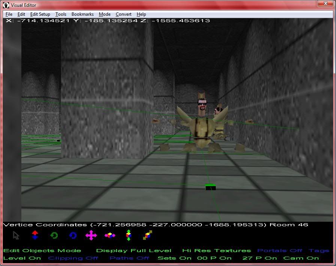Select the grey pointer arrow tool

click(16, 235)
